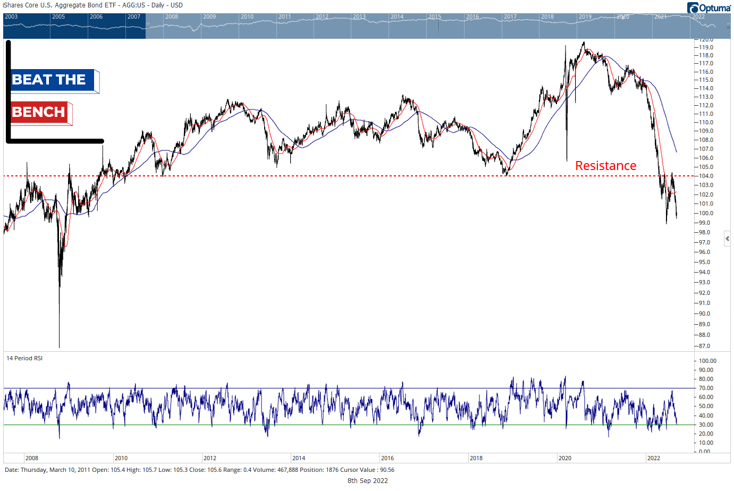
Task: Click 2016 on the bottom date axis
Action: (387, 458)
